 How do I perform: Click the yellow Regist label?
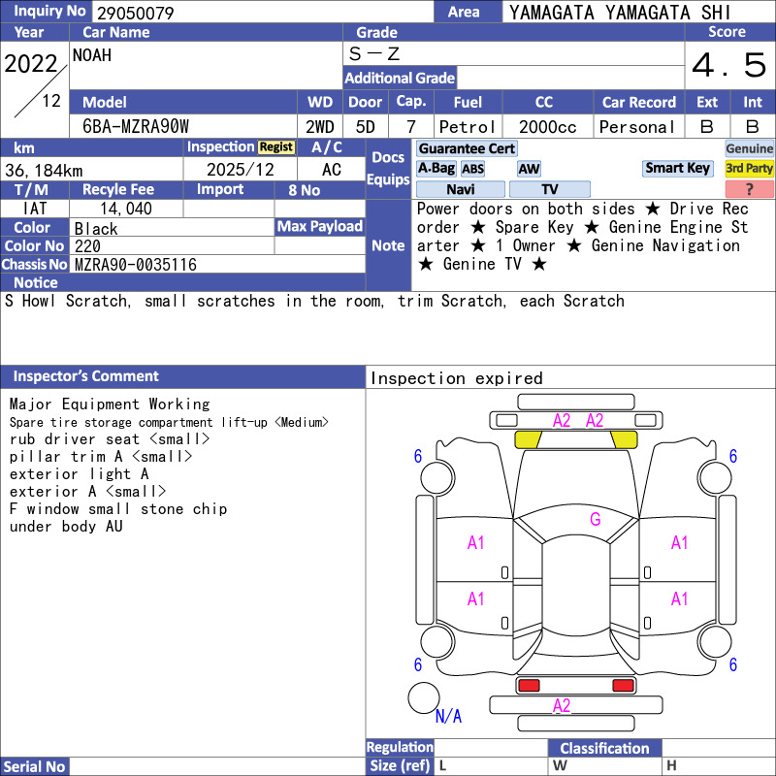[276, 147]
